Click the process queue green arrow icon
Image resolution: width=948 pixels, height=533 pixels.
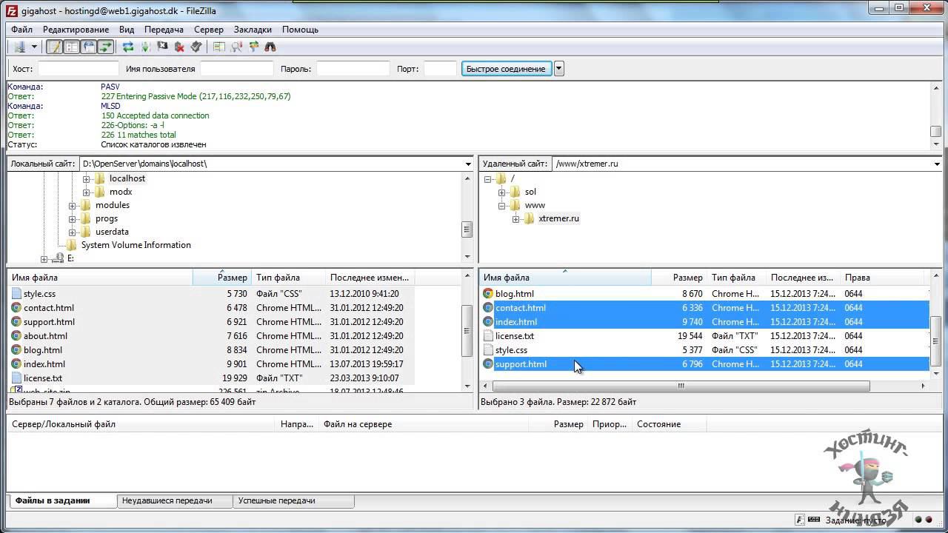[x=145, y=47]
